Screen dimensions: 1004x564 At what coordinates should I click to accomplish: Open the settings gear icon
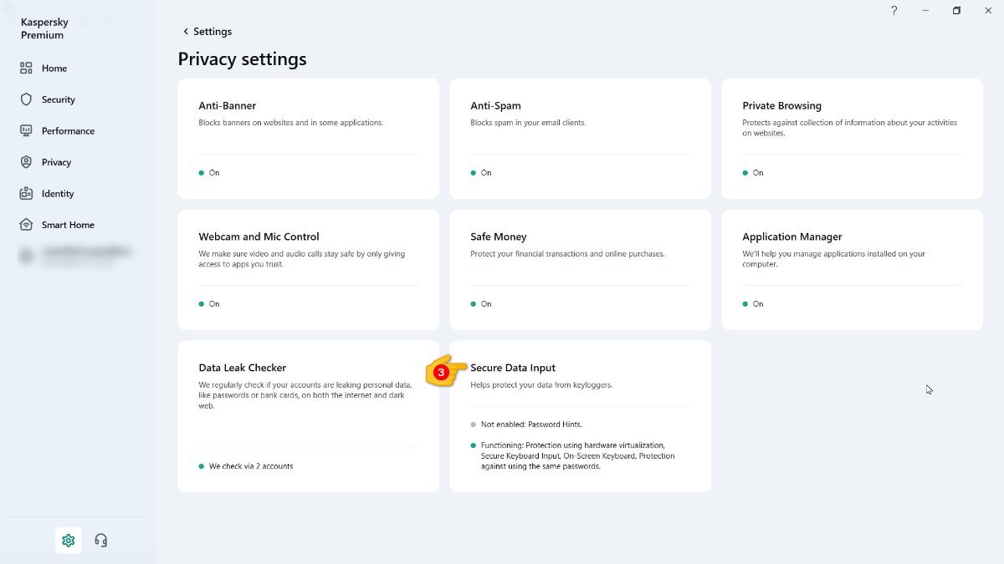(69, 541)
